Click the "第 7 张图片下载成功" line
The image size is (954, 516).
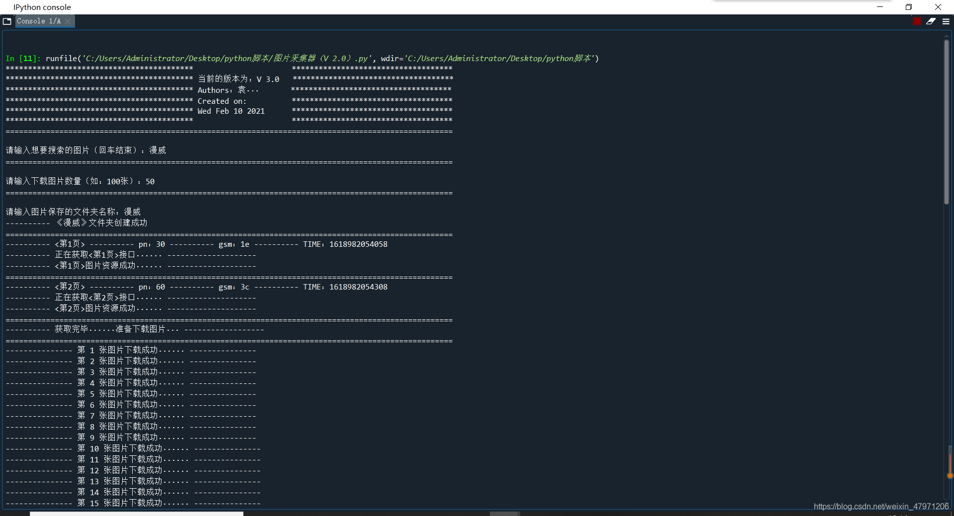131,416
